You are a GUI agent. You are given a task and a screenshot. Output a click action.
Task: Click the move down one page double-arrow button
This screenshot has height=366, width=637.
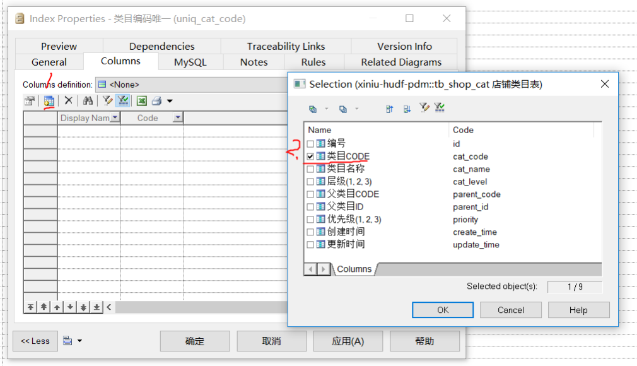tap(83, 307)
